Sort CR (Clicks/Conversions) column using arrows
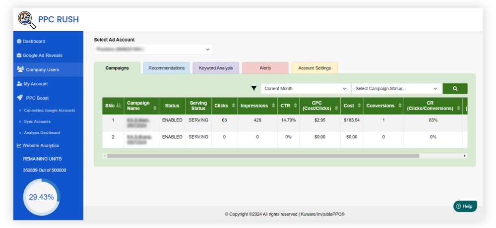Viewport: 496px width, 228px height. point(459,108)
